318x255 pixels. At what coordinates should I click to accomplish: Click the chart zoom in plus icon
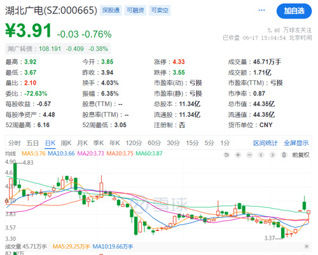(238, 155)
